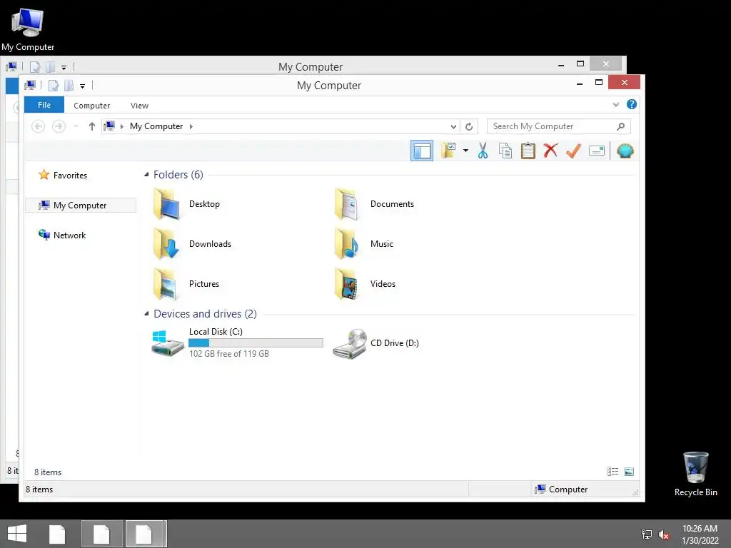Select Local Disk (C:) drive
This screenshot has height=548, width=731.
click(237, 342)
